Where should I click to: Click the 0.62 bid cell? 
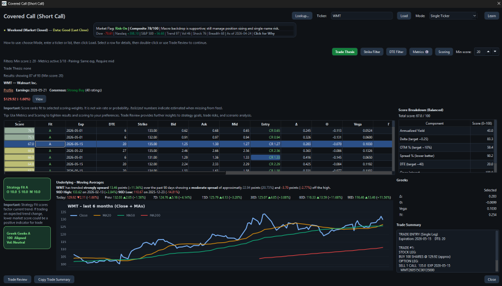coord(173,131)
